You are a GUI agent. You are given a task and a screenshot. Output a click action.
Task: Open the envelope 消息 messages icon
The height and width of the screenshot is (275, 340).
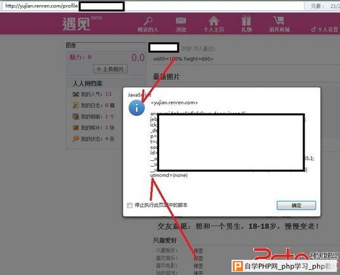[181, 21]
